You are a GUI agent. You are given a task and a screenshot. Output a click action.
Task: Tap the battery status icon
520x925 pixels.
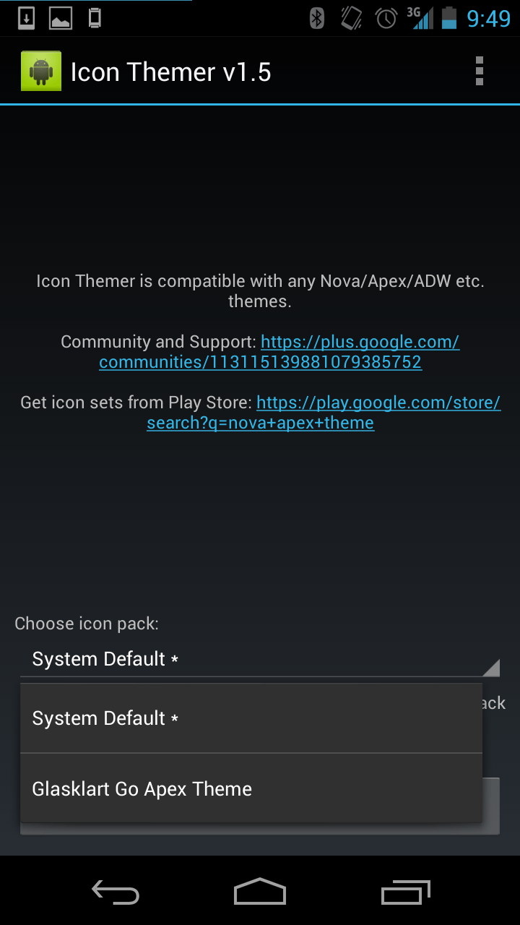[x=449, y=18]
